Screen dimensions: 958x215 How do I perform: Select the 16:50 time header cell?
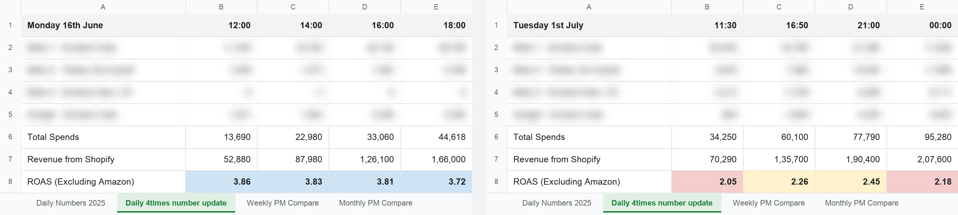779,25
